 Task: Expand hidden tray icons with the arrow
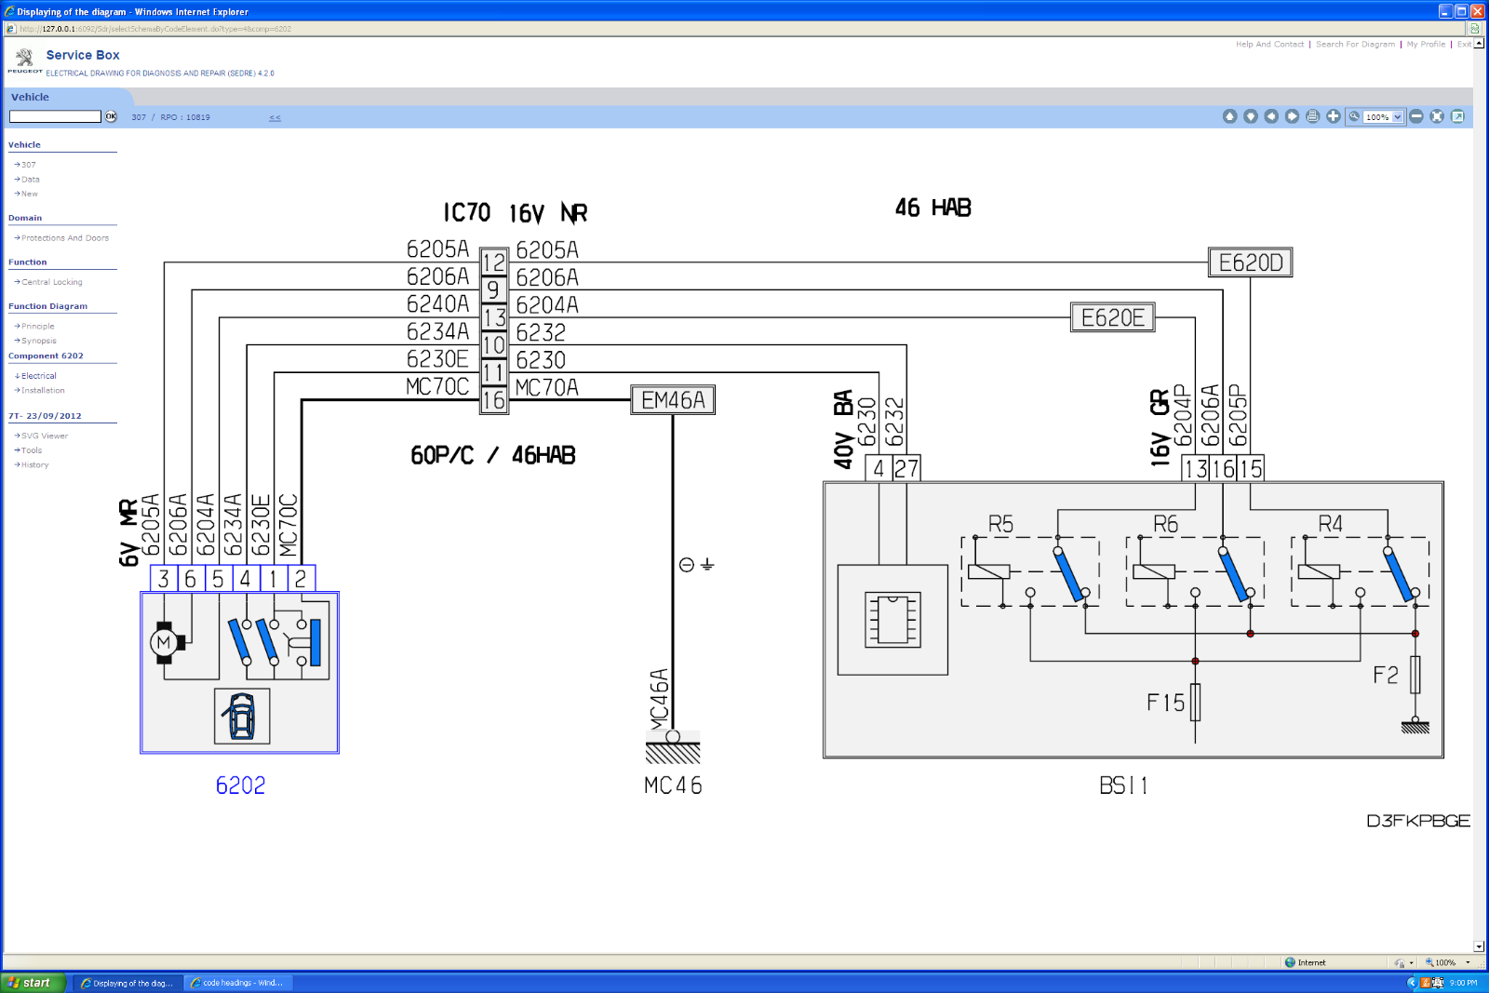(x=1412, y=983)
